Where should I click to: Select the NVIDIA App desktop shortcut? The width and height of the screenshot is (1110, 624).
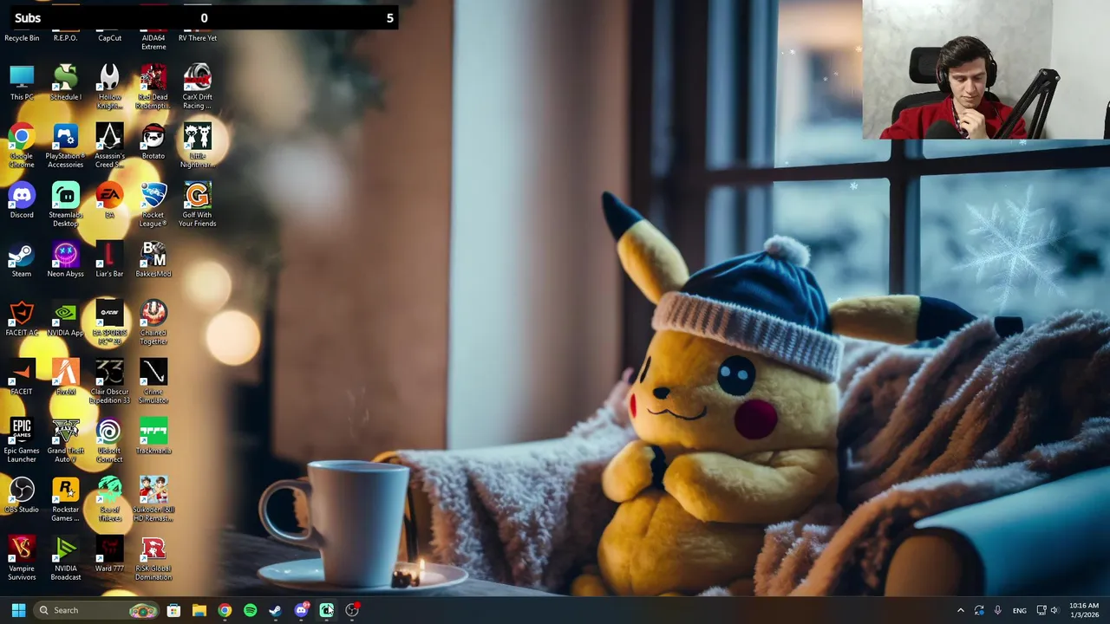tap(65, 318)
